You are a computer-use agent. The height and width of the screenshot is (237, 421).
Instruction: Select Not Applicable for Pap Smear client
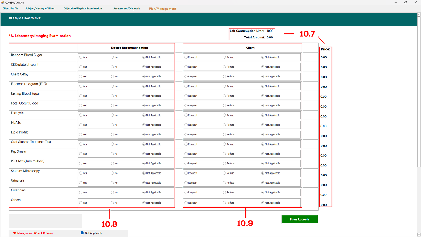[263, 154]
